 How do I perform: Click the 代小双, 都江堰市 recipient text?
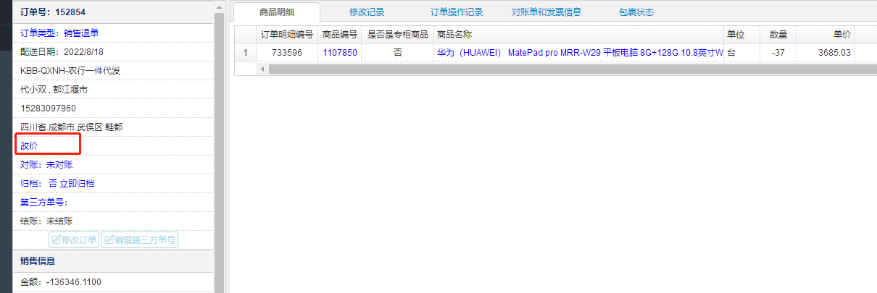[x=54, y=90]
